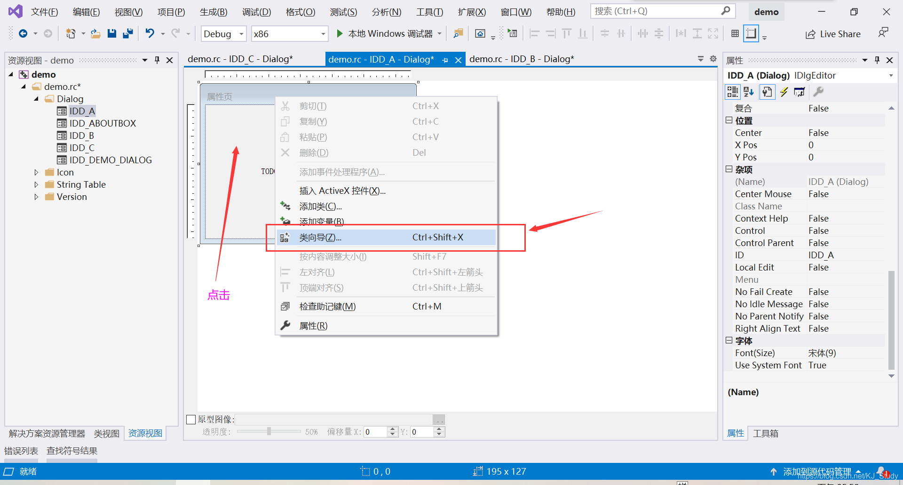Click the property pages icon in Properties panel
Image resolution: width=903 pixels, height=485 pixels.
pyautogui.click(x=767, y=92)
